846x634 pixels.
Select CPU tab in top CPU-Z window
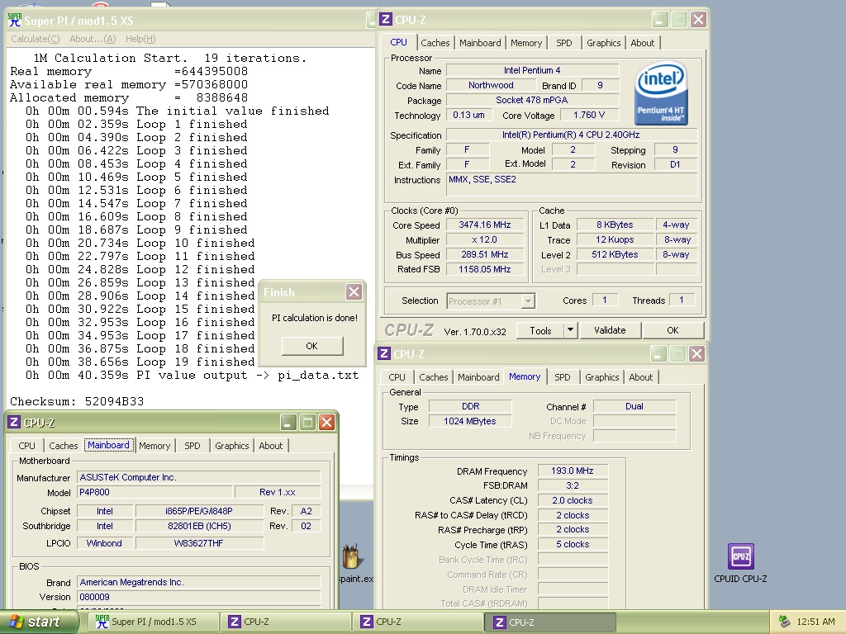pos(399,42)
